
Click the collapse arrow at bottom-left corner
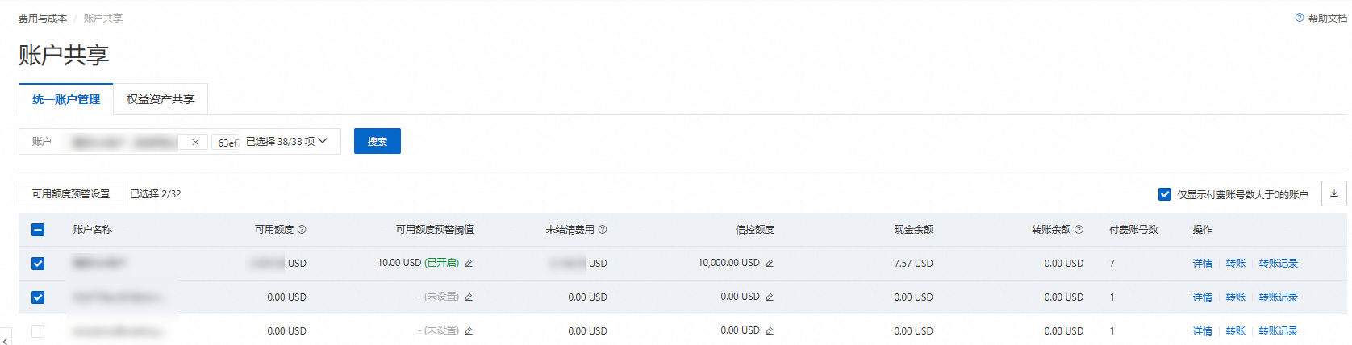pos(6,340)
